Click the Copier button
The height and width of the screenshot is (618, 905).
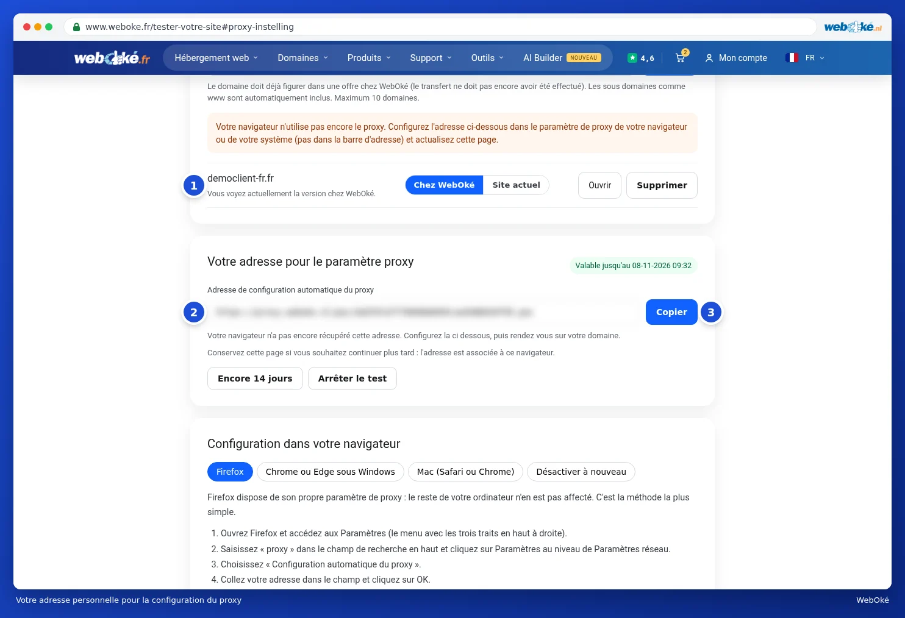pyautogui.click(x=671, y=312)
